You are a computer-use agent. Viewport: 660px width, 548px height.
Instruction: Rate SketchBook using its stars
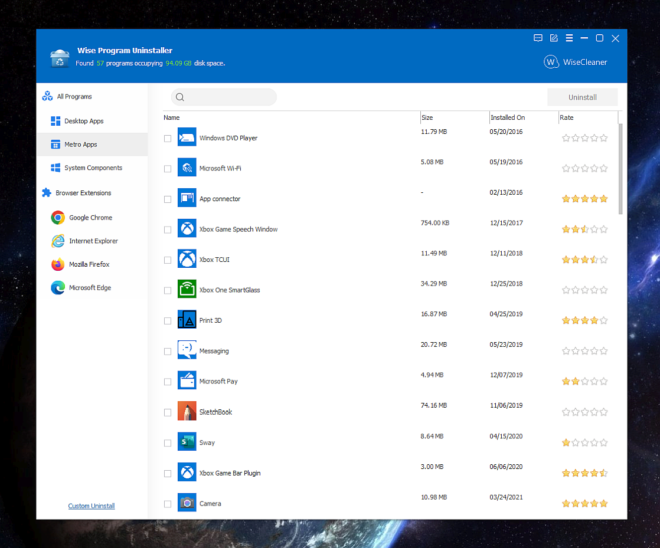584,412
